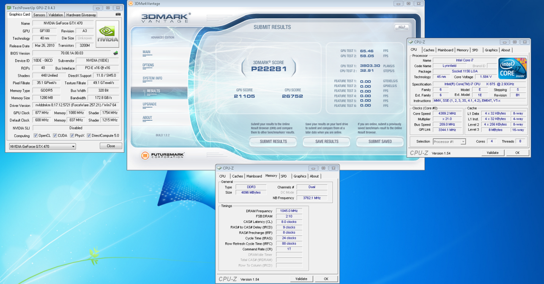
Task: Go to Main in 3DMark Vantage sidebar
Action: coord(147,52)
